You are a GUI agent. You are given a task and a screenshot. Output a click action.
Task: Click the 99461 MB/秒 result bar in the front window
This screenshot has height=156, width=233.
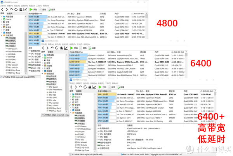(x=107, y=94)
